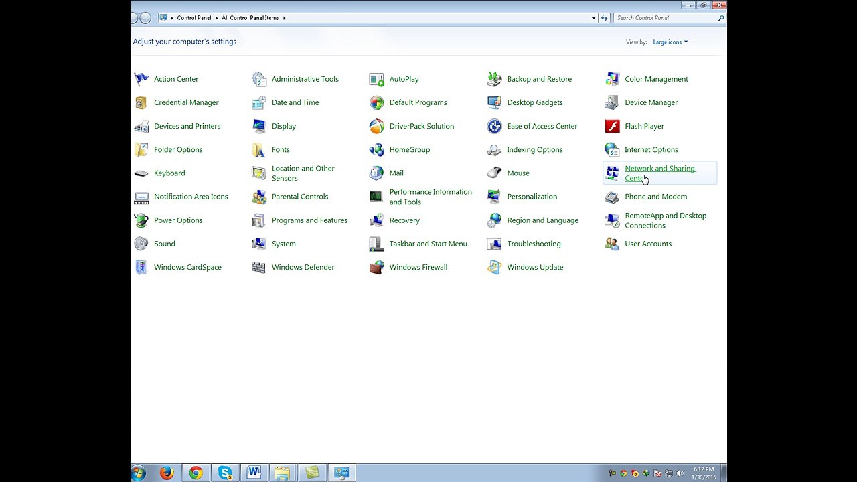Open the Sound speaker icon
This screenshot has height=482, width=857.
click(x=141, y=244)
